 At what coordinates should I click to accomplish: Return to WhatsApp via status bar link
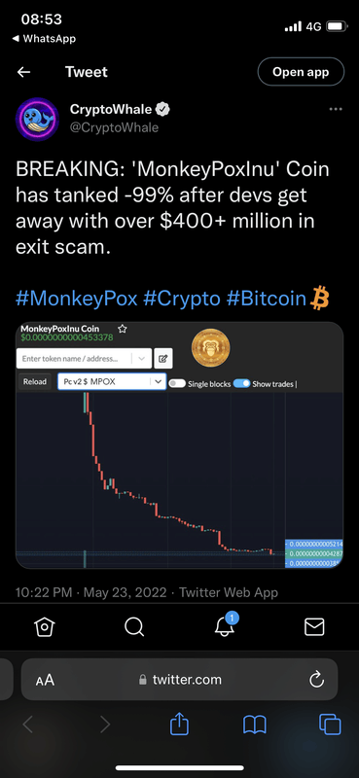click(x=43, y=38)
